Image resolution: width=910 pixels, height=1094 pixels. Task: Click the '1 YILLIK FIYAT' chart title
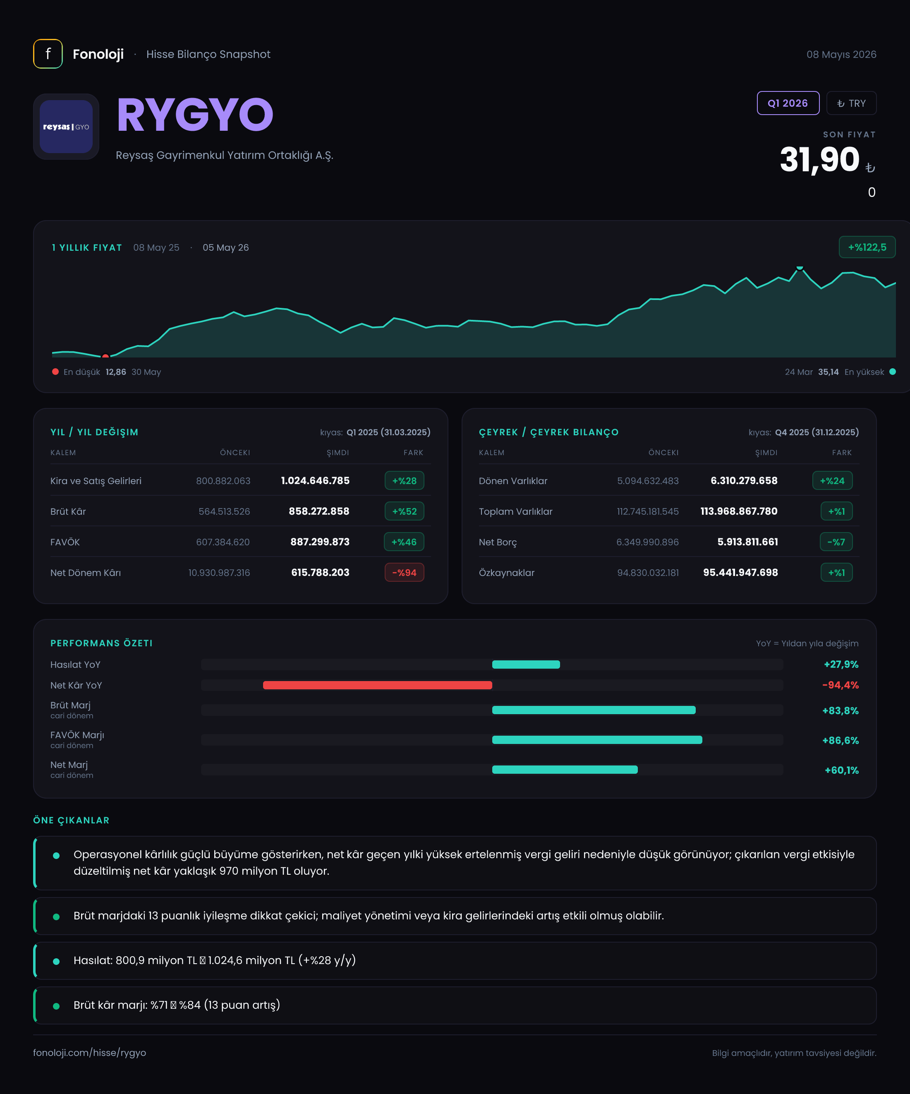click(86, 247)
